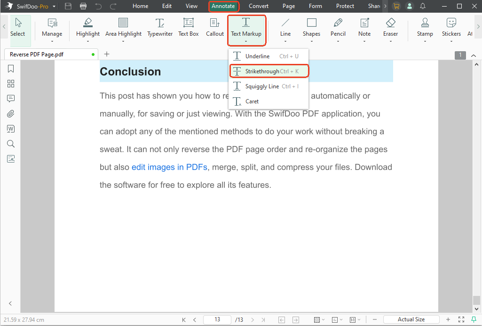The width and height of the screenshot is (482, 326).
Task: Expand the page background dropdown in status bar
Action: pyautogui.click(x=323, y=319)
